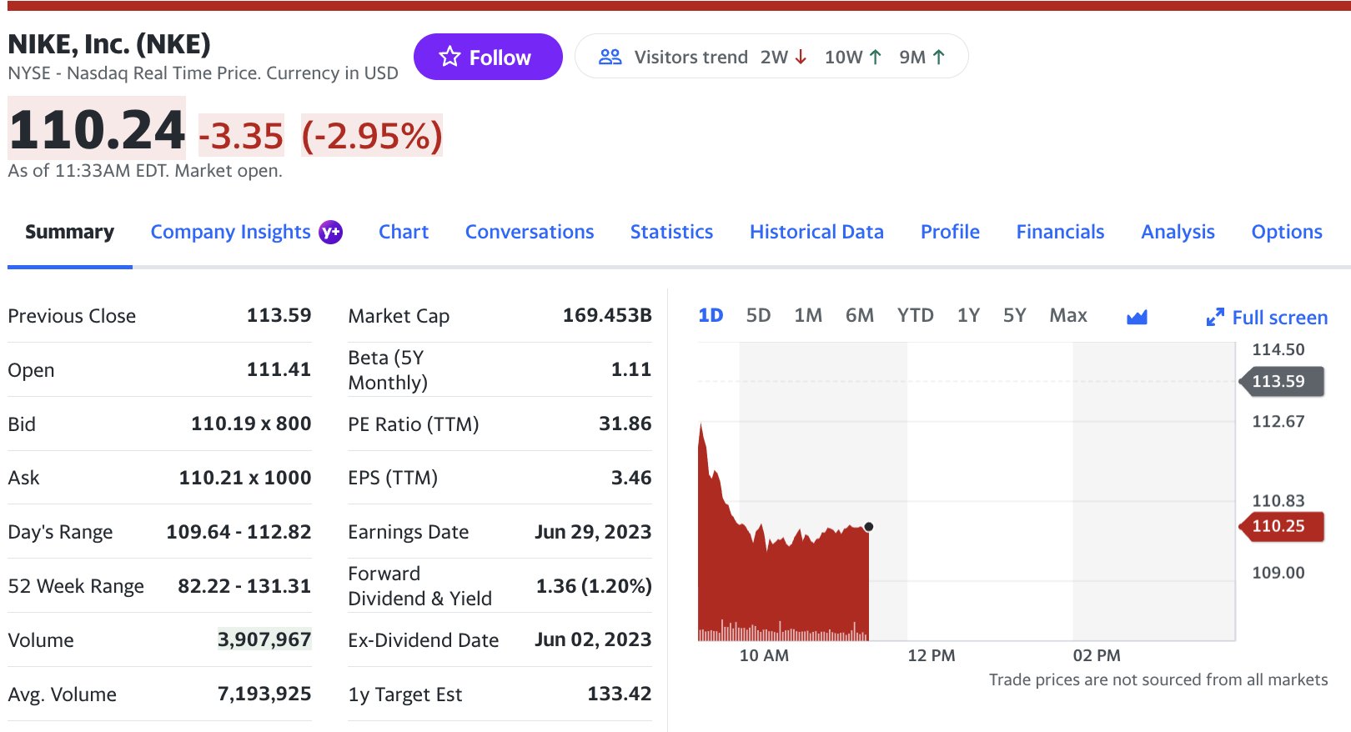Screen dimensions: 1351x732
Task: Click the Follow star button
Action: point(488,57)
